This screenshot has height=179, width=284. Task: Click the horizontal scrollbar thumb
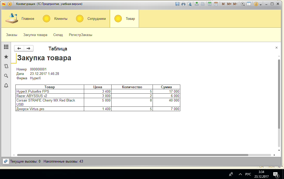point(132,155)
